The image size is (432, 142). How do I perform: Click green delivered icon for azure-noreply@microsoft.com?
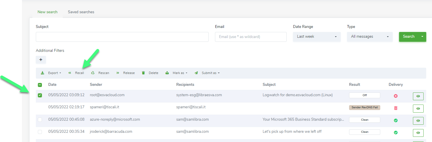tap(396, 120)
